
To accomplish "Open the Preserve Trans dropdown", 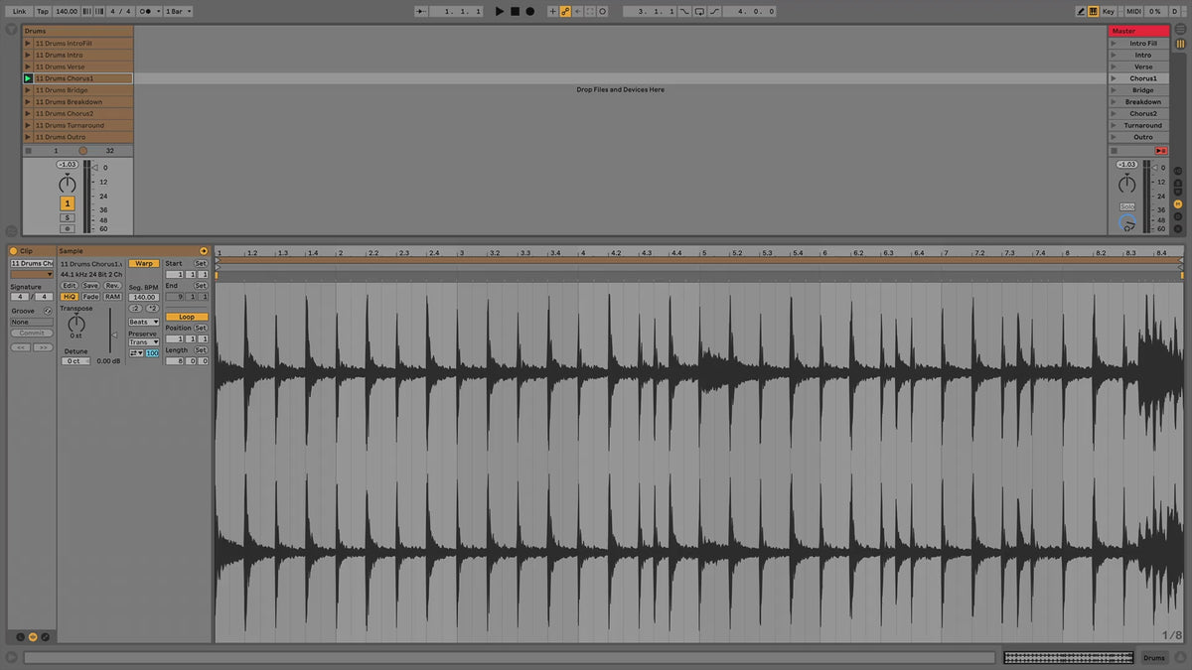I will point(143,342).
